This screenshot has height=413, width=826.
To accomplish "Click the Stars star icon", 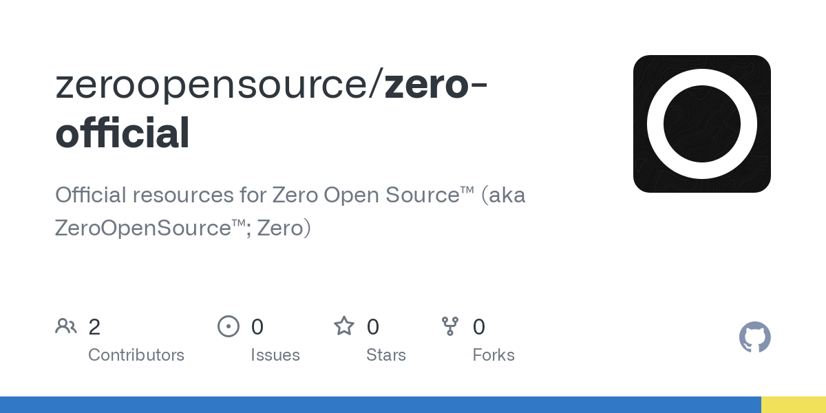I will point(344,326).
